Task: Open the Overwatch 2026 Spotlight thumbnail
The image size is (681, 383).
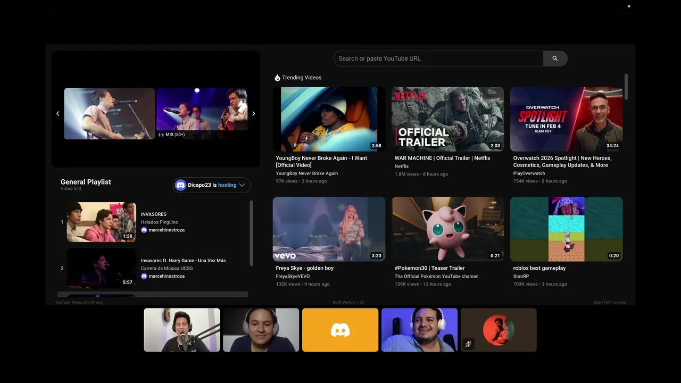Action: coord(566,119)
